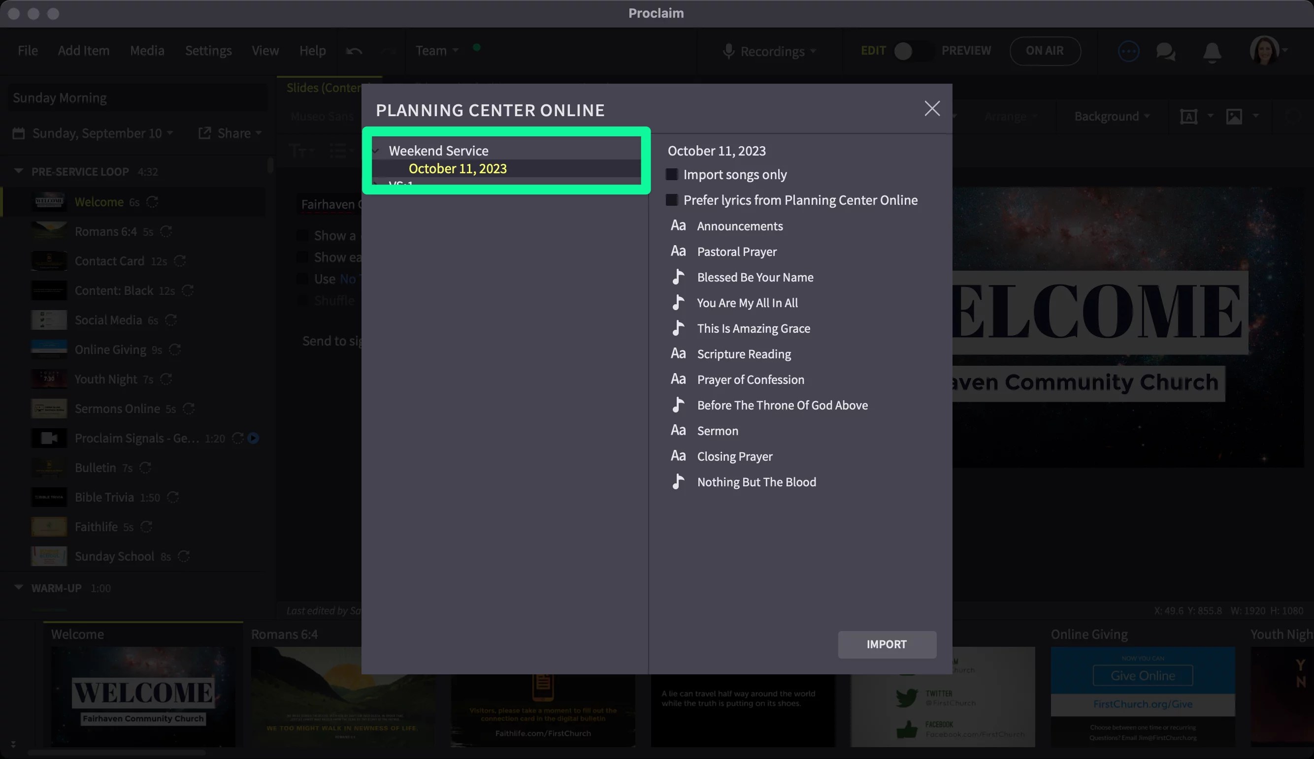The height and width of the screenshot is (759, 1314).
Task: Click the blue ellipsis circle icon
Action: coord(1128,51)
